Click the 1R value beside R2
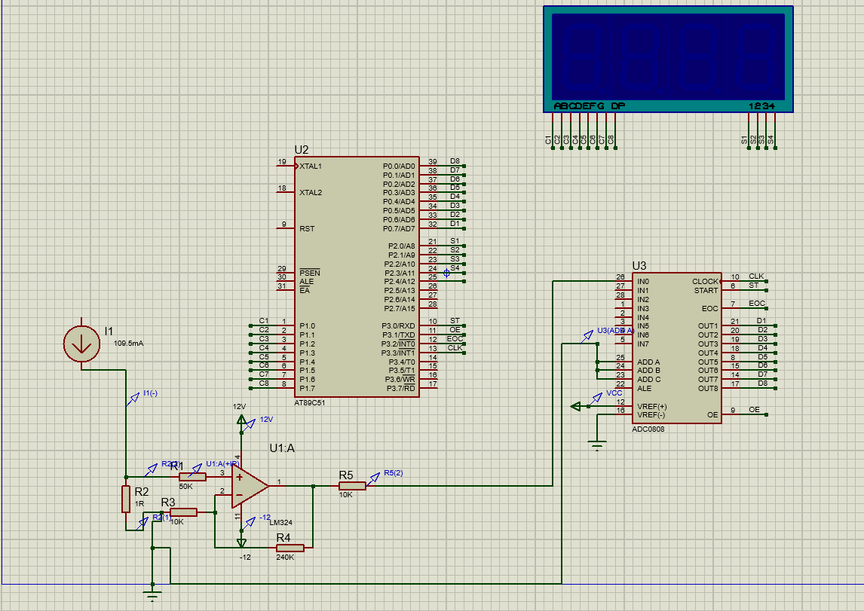This screenshot has height=611, width=864. 139,504
